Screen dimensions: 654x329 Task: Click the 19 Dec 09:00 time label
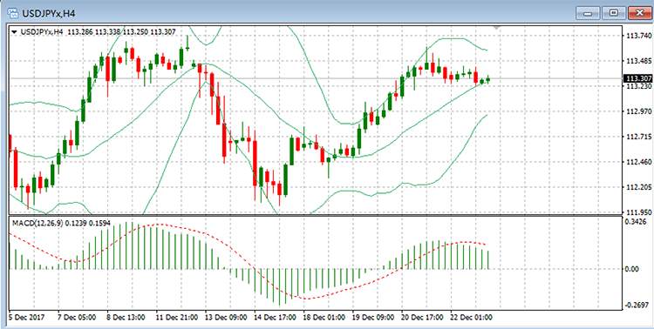[x=373, y=318]
